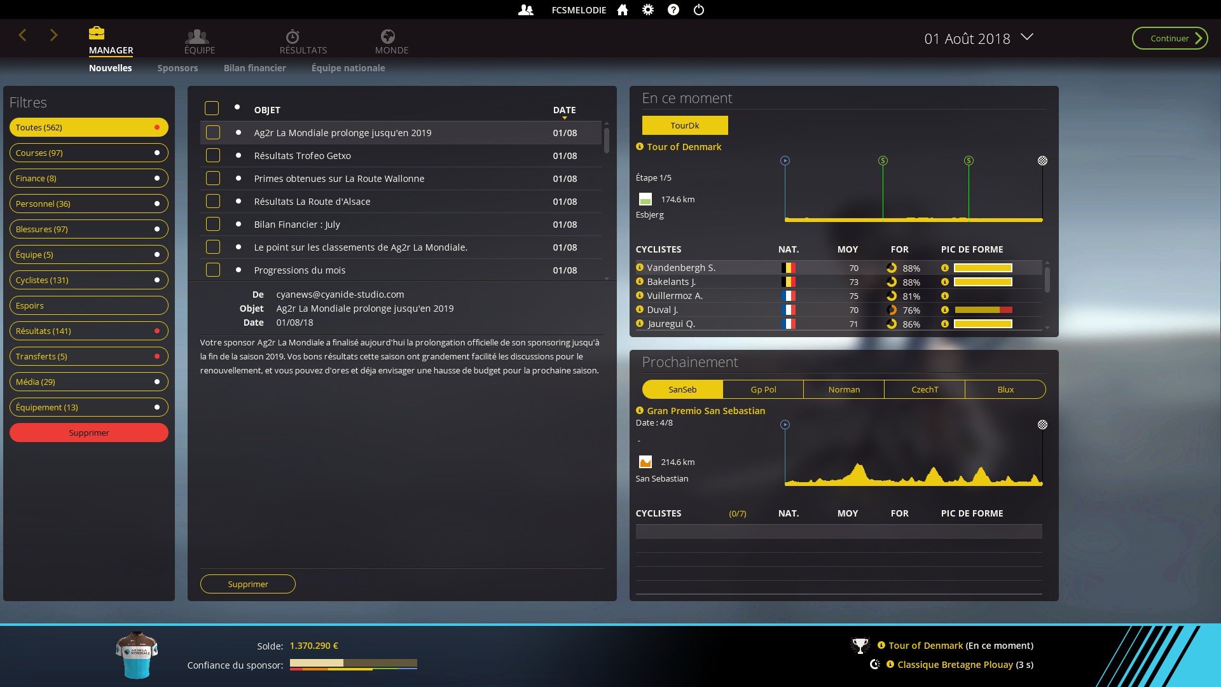1221x687 pixels.
Task: Open settings gear icon at top
Action: pos(648,10)
